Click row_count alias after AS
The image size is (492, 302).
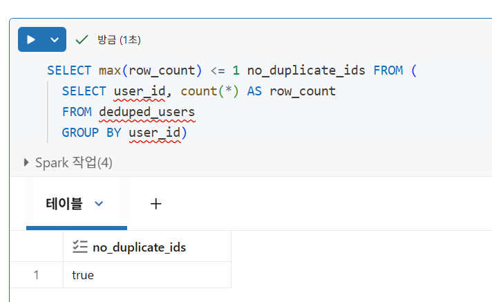pos(303,91)
